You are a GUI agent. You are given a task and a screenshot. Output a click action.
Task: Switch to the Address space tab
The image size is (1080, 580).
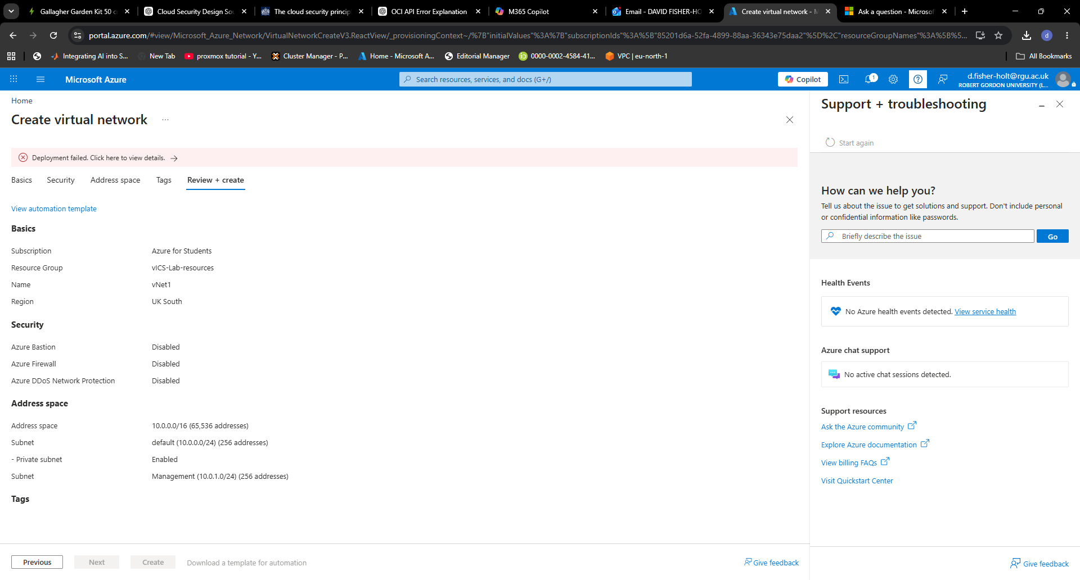[x=115, y=180]
